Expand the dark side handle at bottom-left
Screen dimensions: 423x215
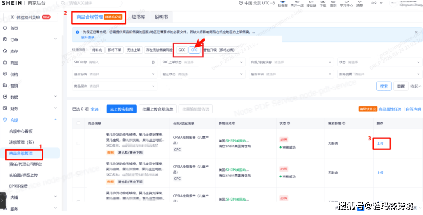pos(2,201)
